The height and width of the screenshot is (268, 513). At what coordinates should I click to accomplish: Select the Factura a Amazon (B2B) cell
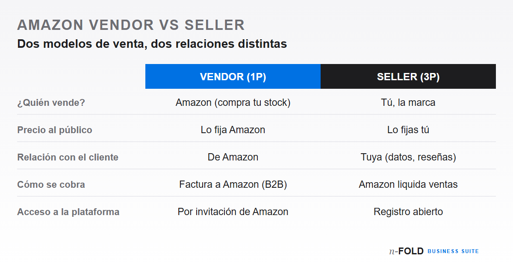coord(233,185)
